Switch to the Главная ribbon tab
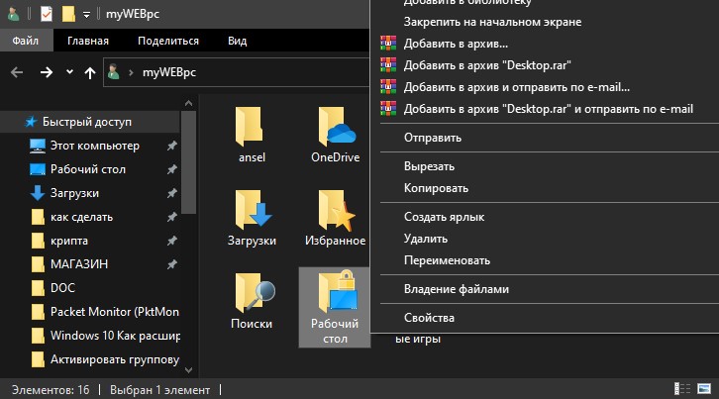The width and height of the screenshot is (719, 399). click(x=88, y=41)
